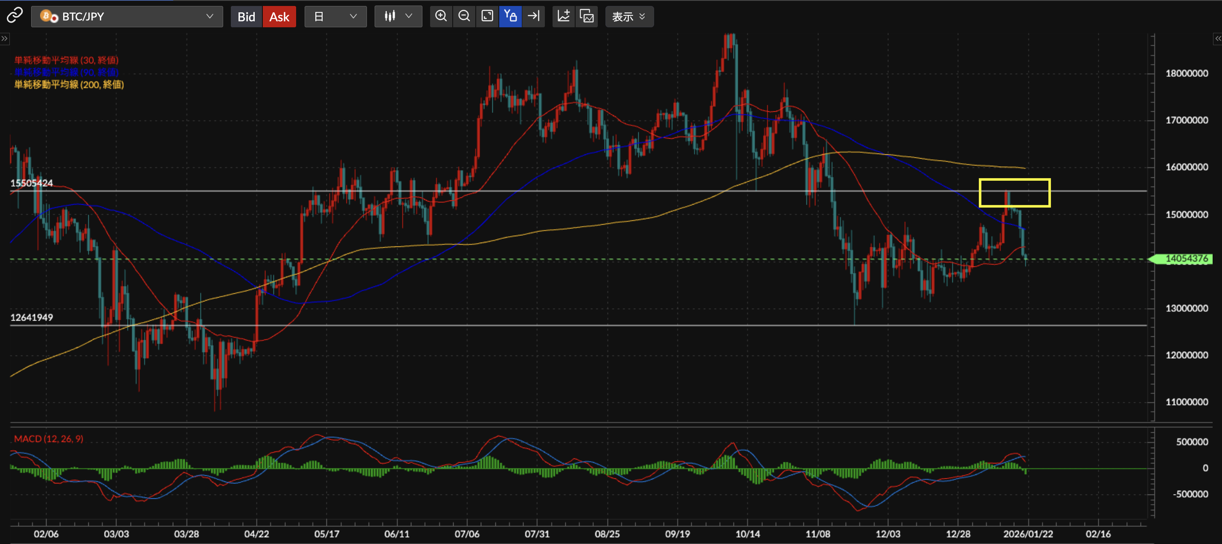Zoom out of the chart

464,16
